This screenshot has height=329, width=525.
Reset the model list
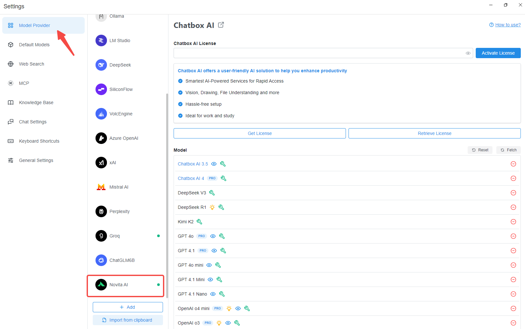480,150
